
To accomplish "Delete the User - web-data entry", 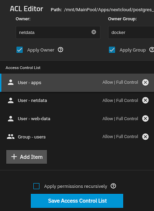I will [145, 119].
